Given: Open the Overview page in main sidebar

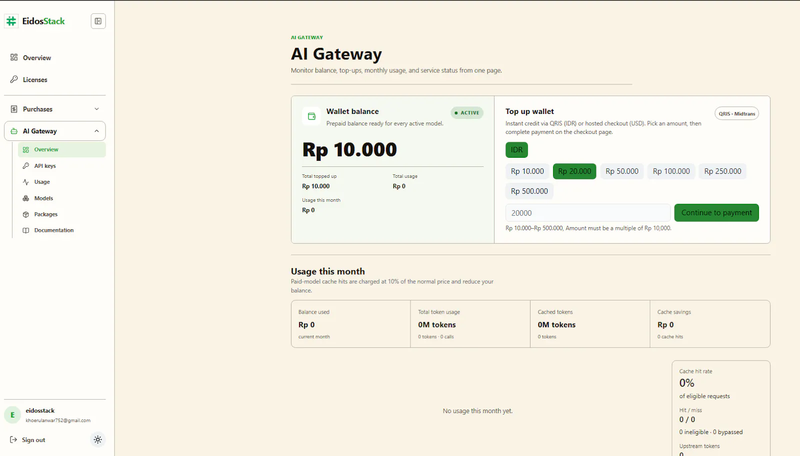Looking at the screenshot, I should (55, 57).
